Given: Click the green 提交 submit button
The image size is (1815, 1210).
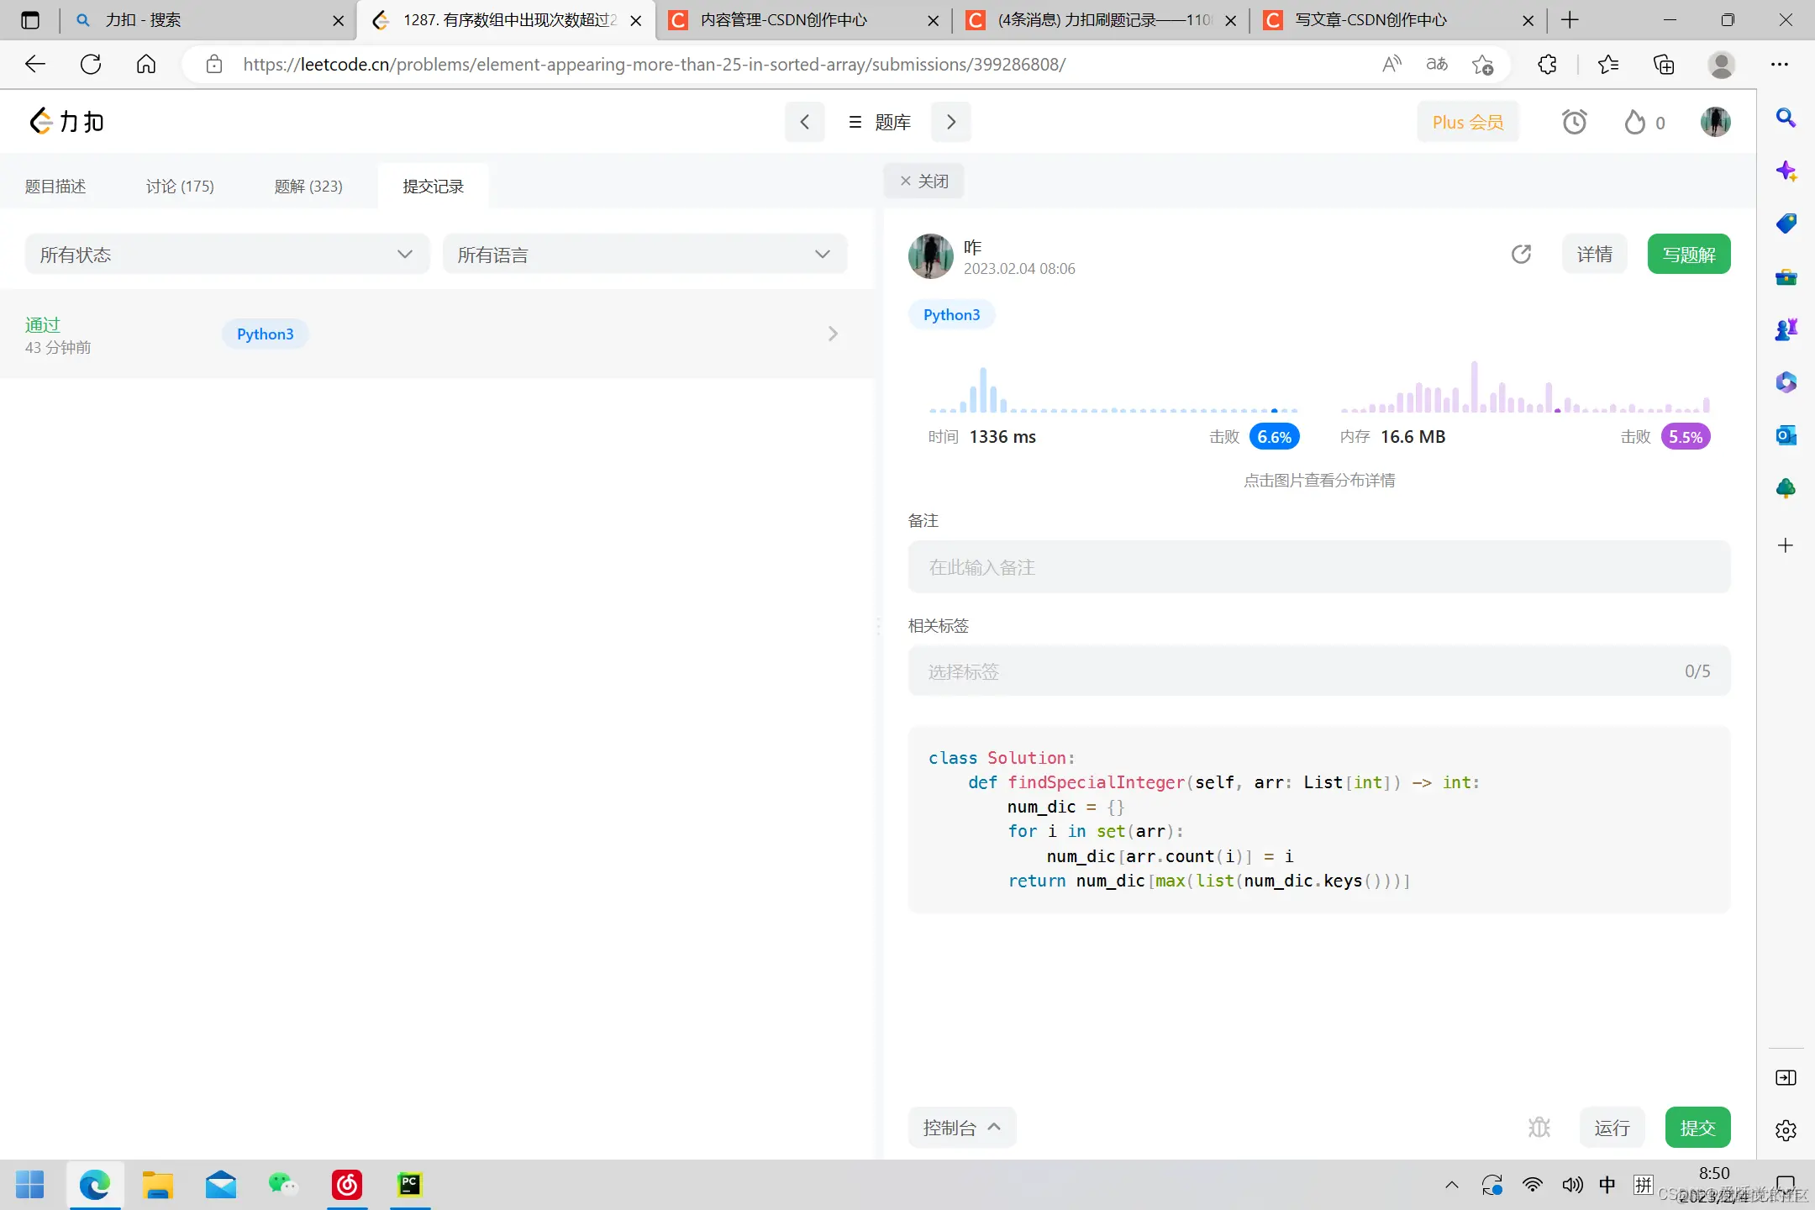Looking at the screenshot, I should click(x=1697, y=1128).
